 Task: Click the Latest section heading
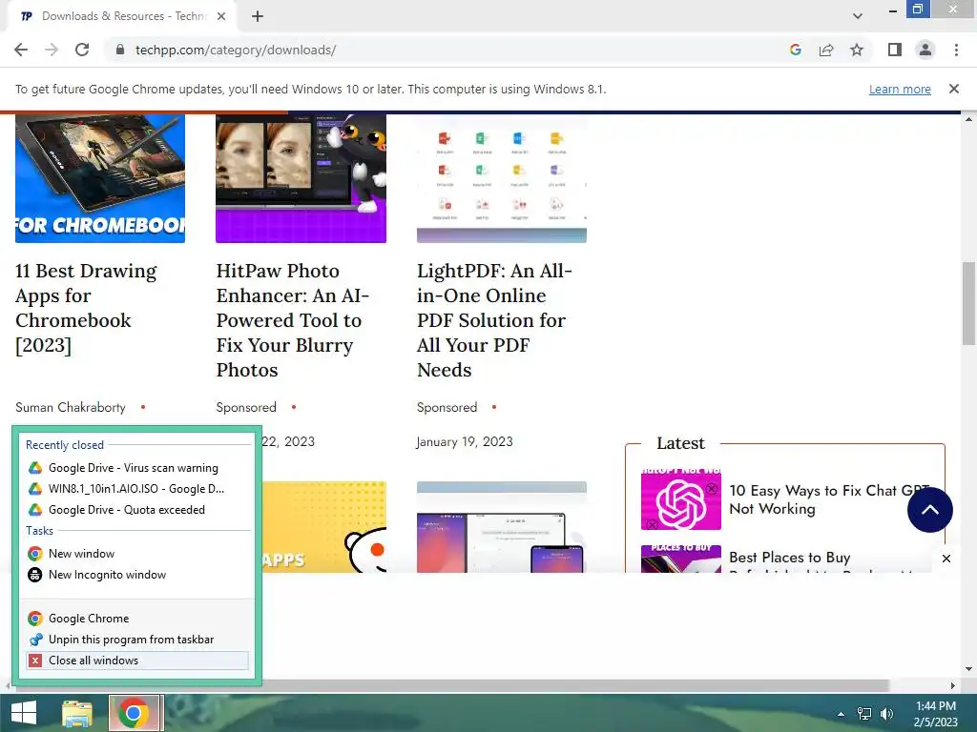pos(680,443)
